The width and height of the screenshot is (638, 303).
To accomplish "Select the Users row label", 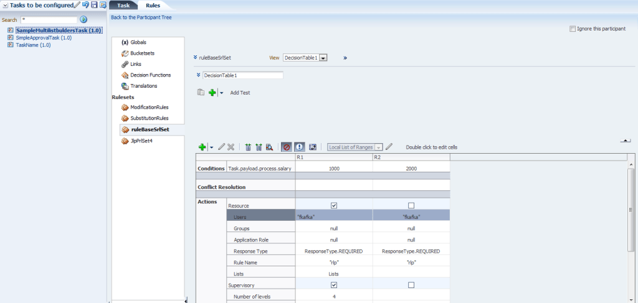I will pos(261,217).
